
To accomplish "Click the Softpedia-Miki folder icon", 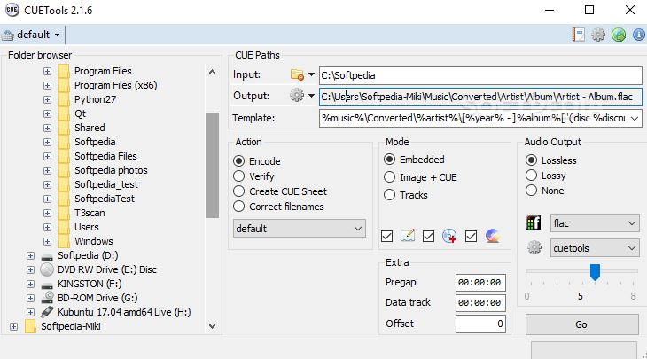I will click(x=30, y=326).
